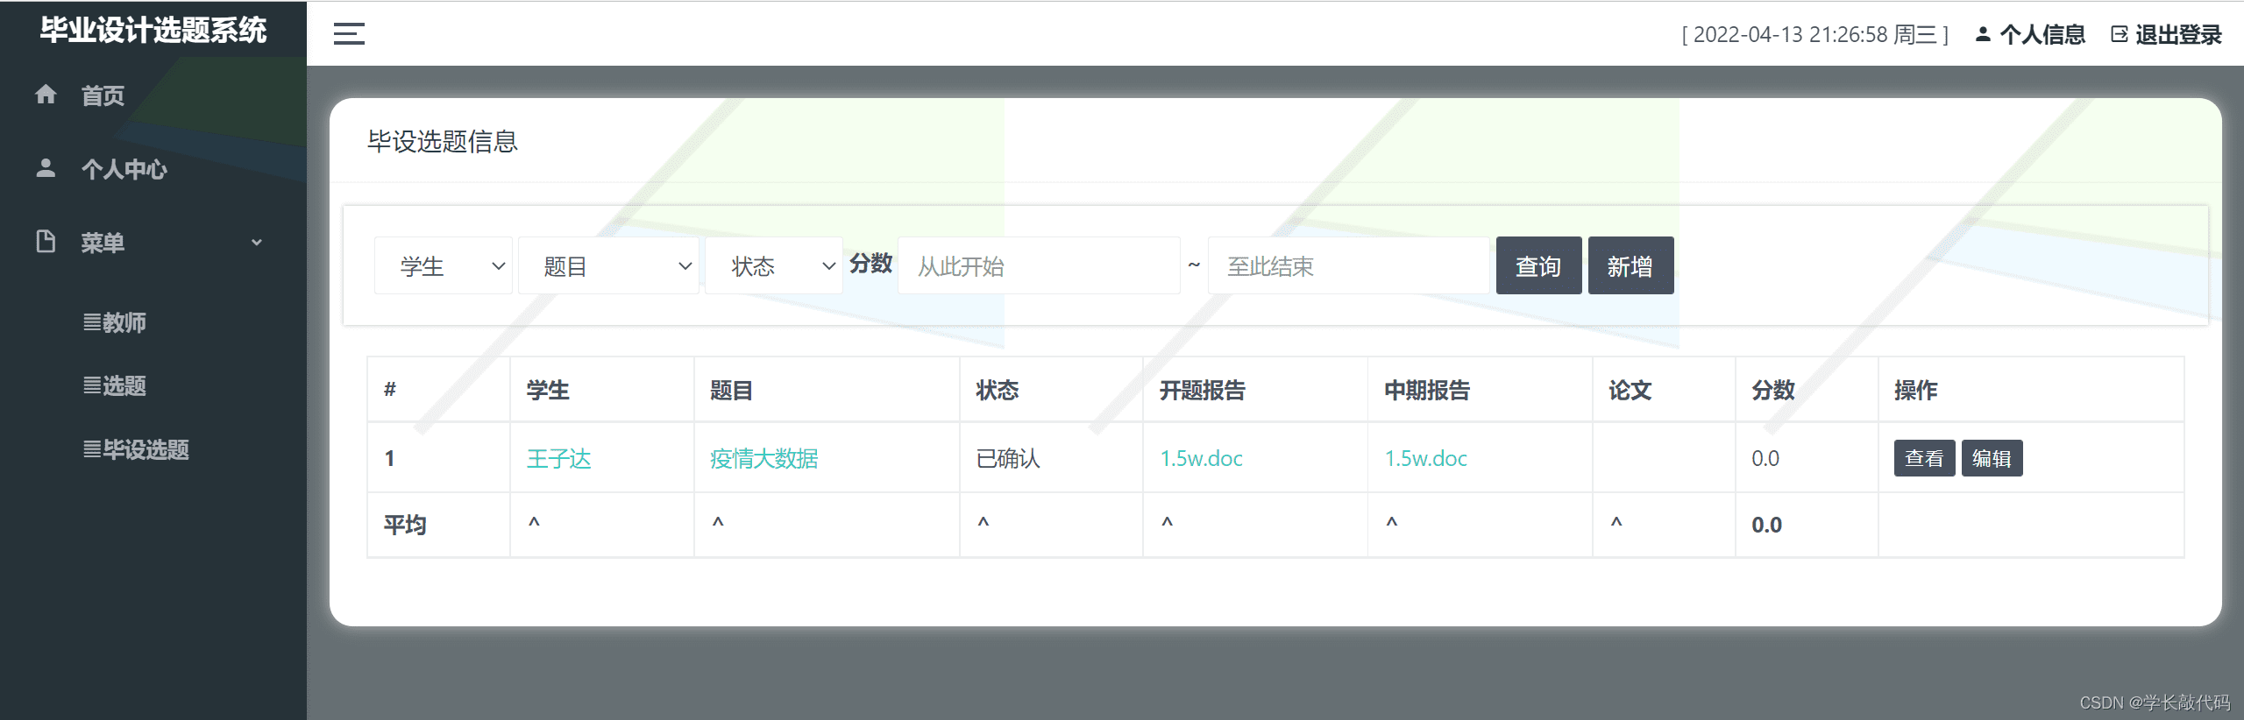Select the 教师 submenu item

tap(115, 322)
